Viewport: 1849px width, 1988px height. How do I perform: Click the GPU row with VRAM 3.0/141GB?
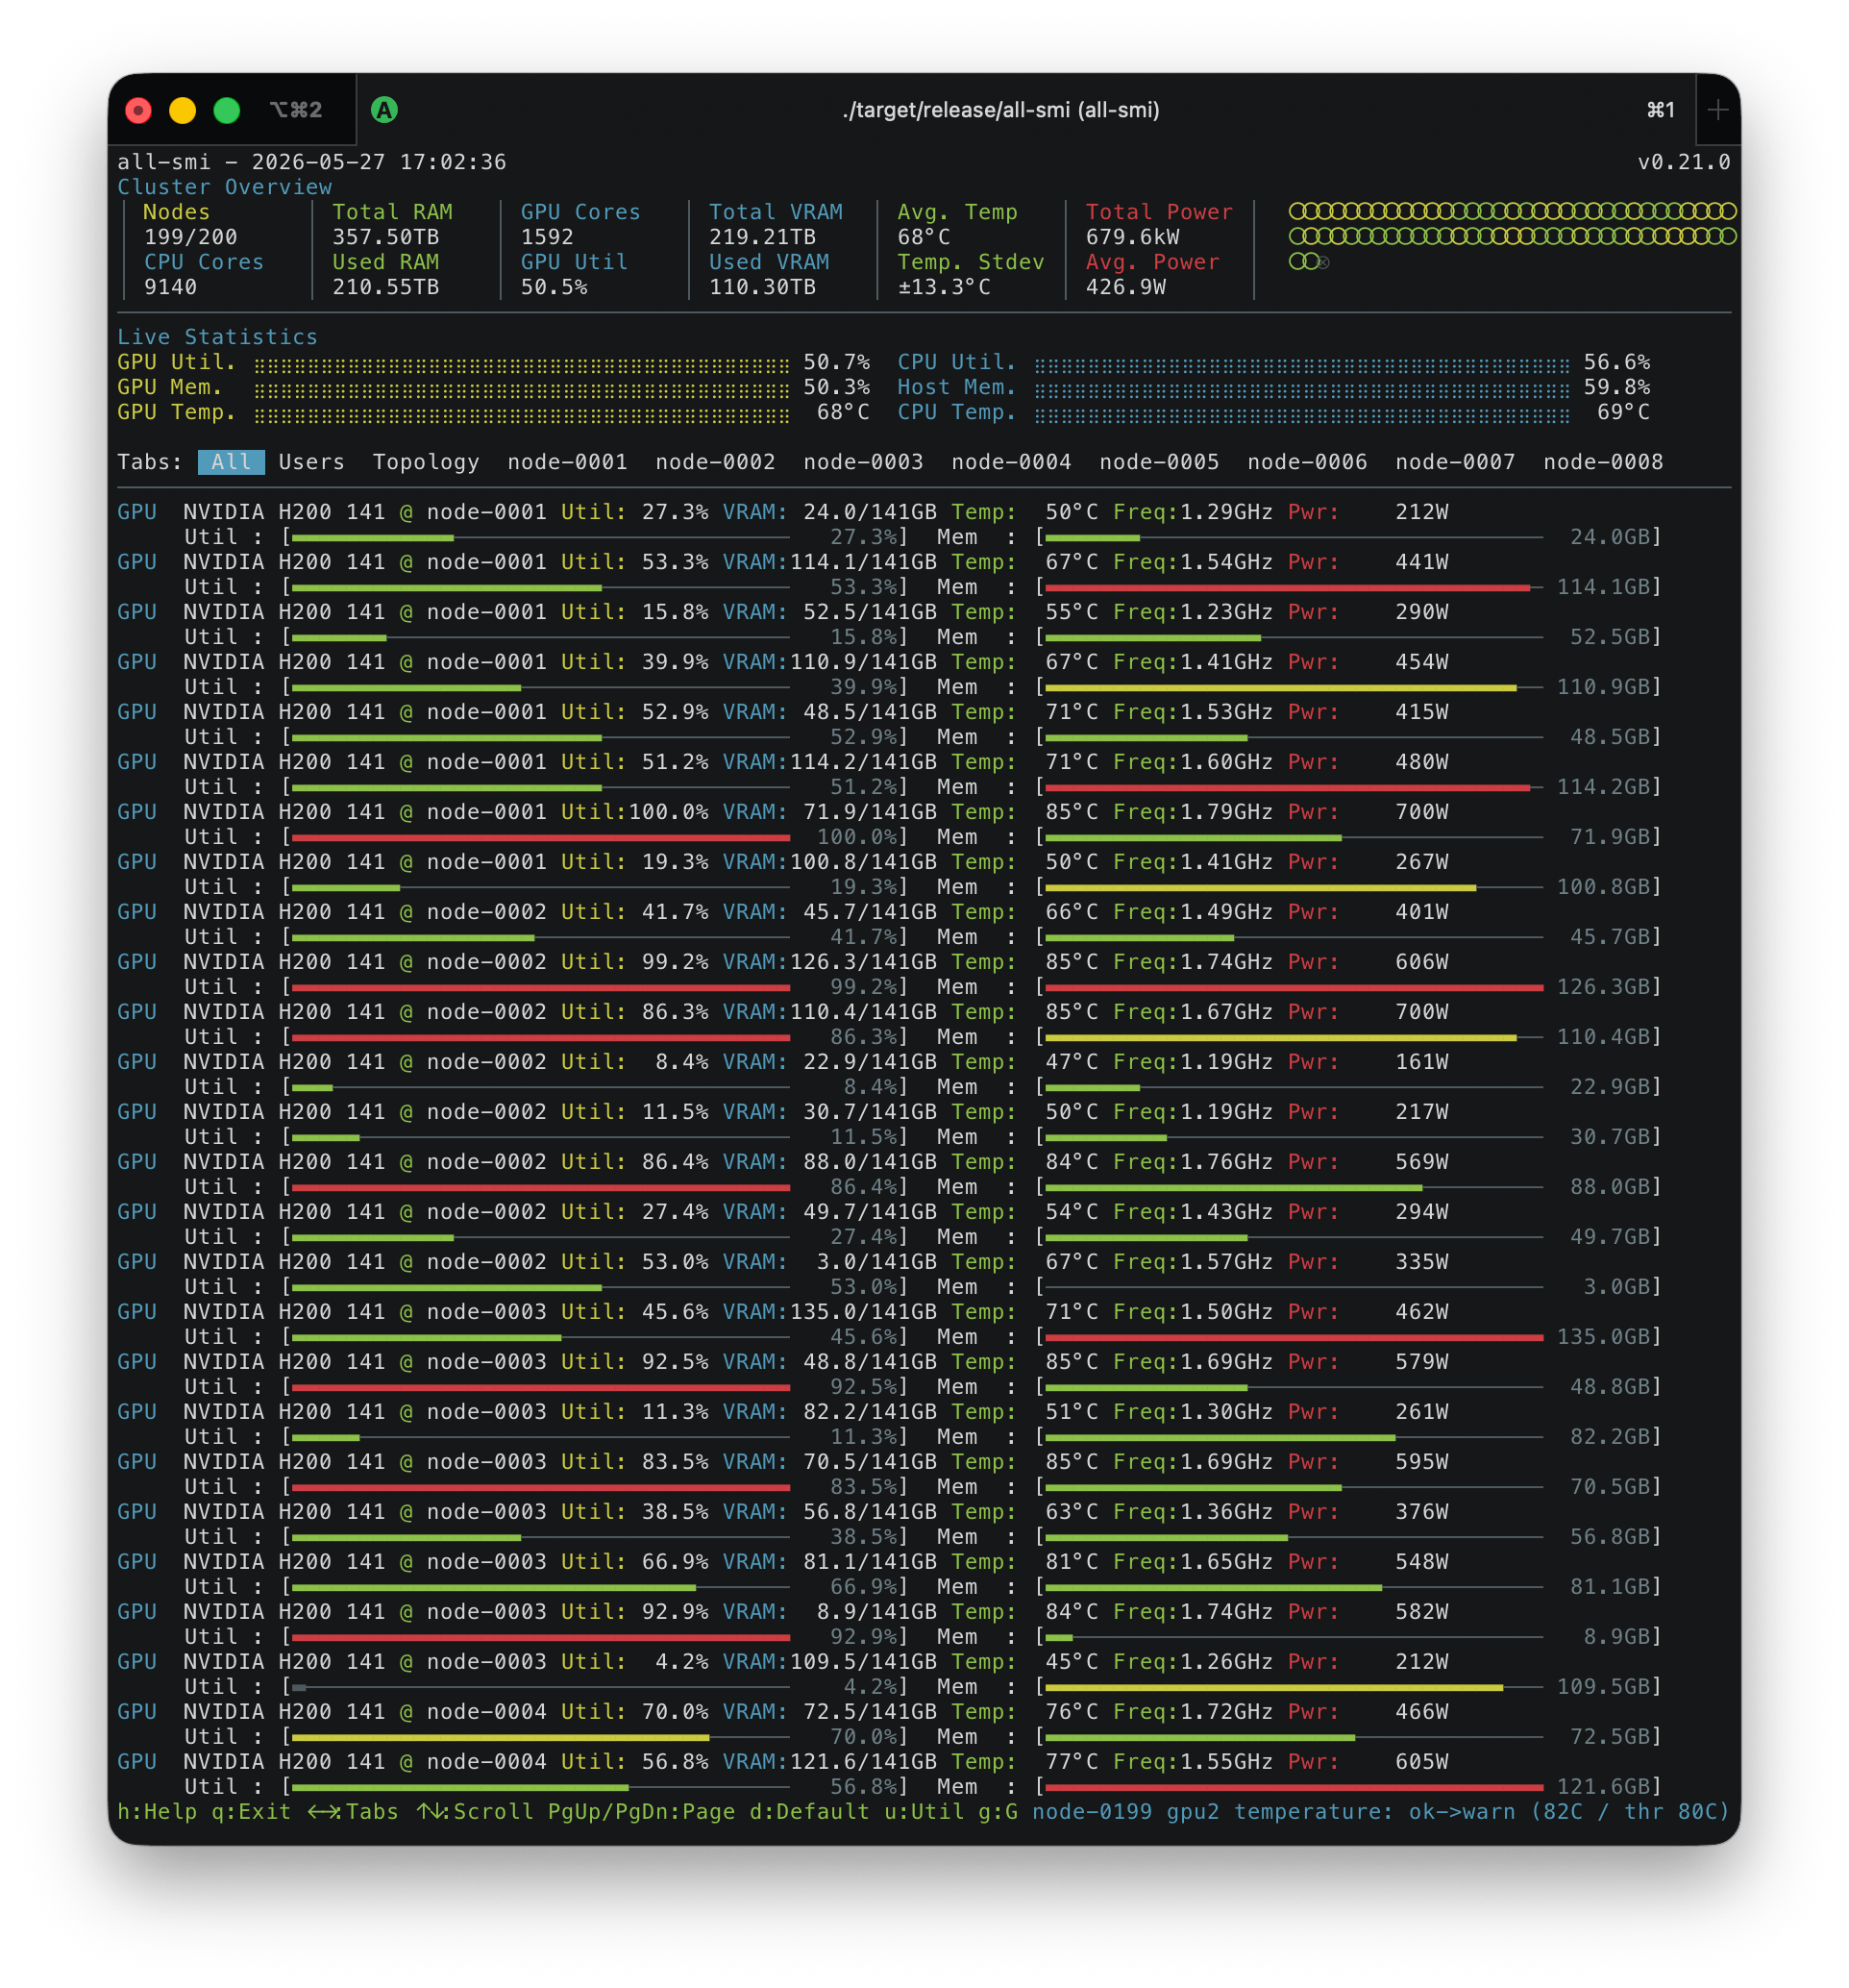783,1262
